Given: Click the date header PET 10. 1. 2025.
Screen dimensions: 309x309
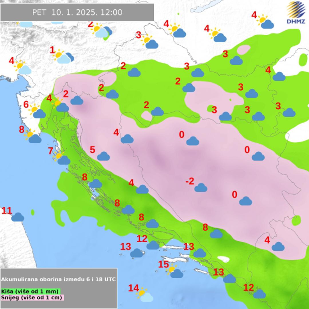Looking at the screenshot, I should [77, 12].
